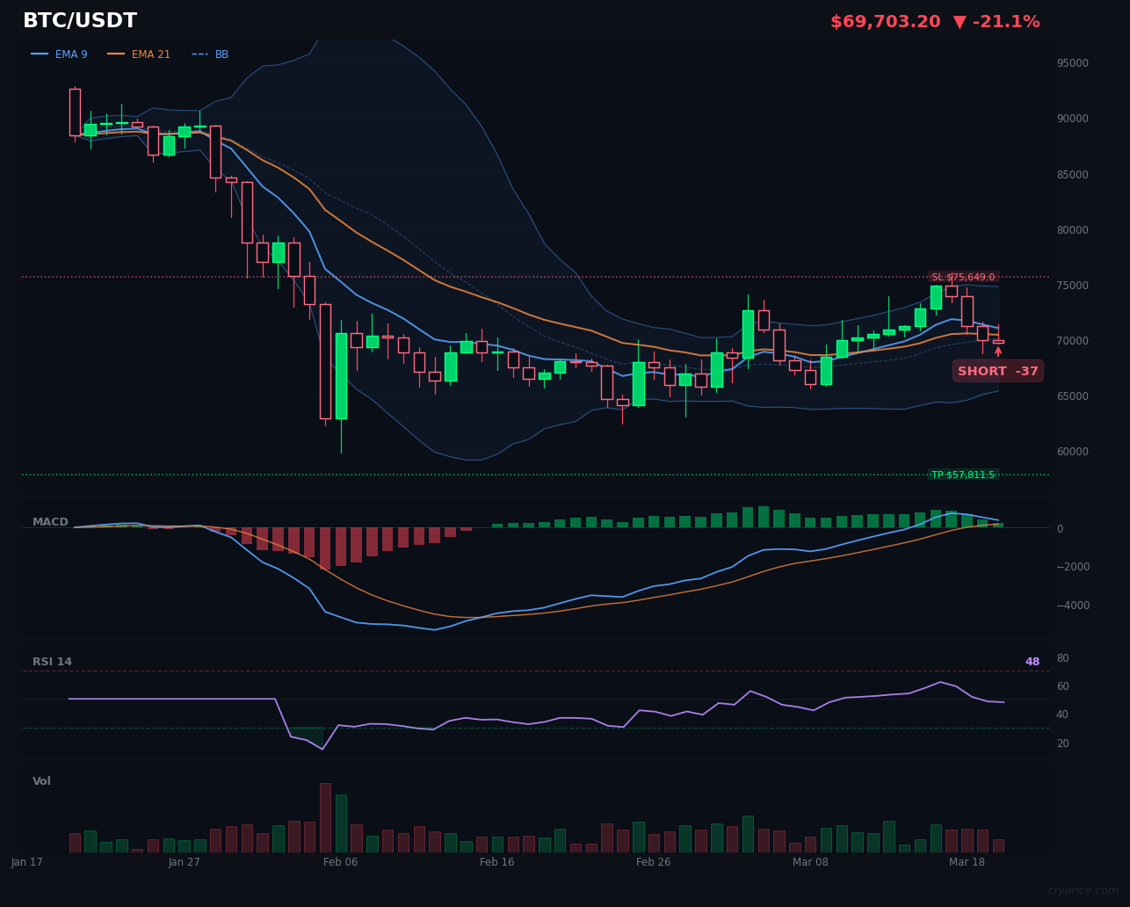This screenshot has width=1130, height=907.
Task: Click the RSI 14 panel label
Action: [52, 661]
